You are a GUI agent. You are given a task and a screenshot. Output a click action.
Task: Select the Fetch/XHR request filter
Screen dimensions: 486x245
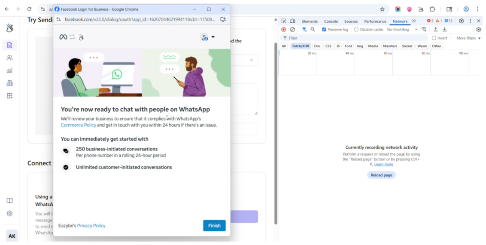[301, 46]
